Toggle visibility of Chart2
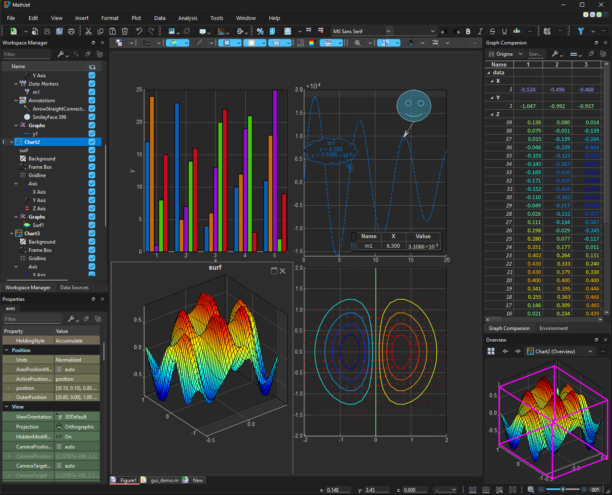The width and height of the screenshot is (612, 495). click(x=92, y=142)
